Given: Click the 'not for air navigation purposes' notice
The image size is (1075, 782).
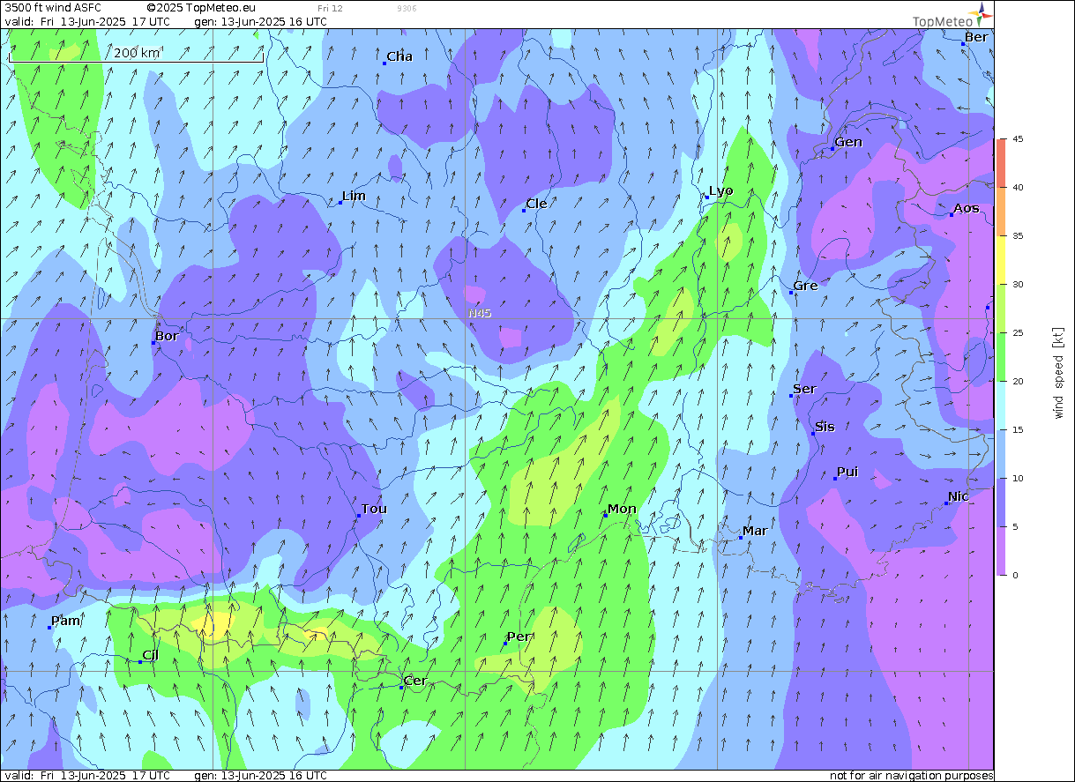Looking at the screenshot, I should (x=912, y=776).
